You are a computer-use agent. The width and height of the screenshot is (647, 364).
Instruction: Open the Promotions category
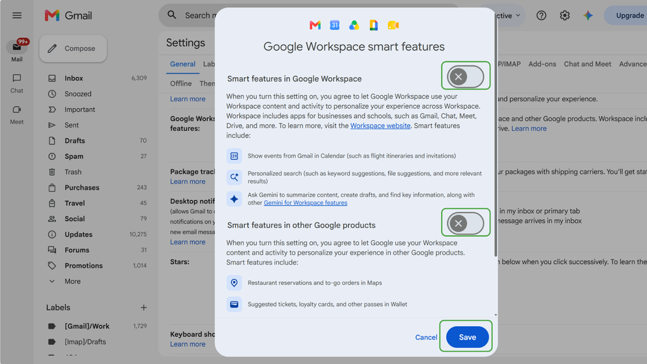coord(97,266)
